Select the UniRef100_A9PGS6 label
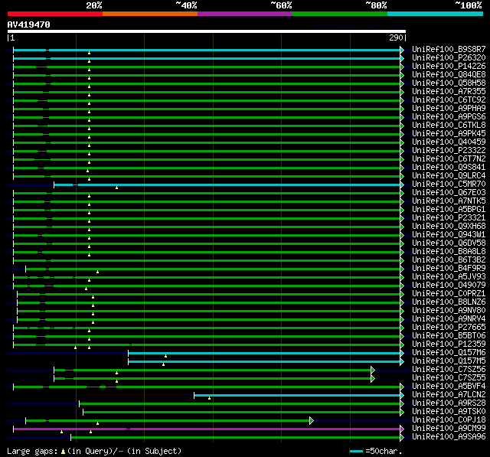490x457 pixels. tap(449, 117)
